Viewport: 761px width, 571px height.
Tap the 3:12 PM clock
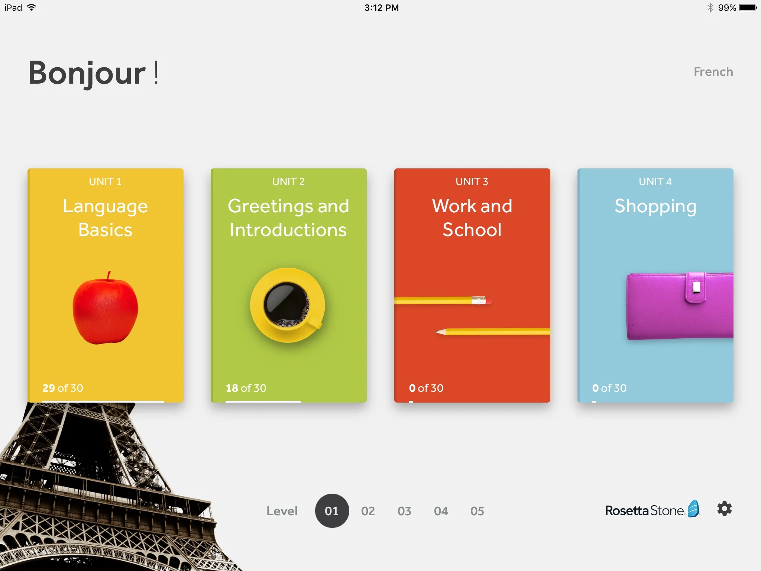pyautogui.click(x=381, y=8)
